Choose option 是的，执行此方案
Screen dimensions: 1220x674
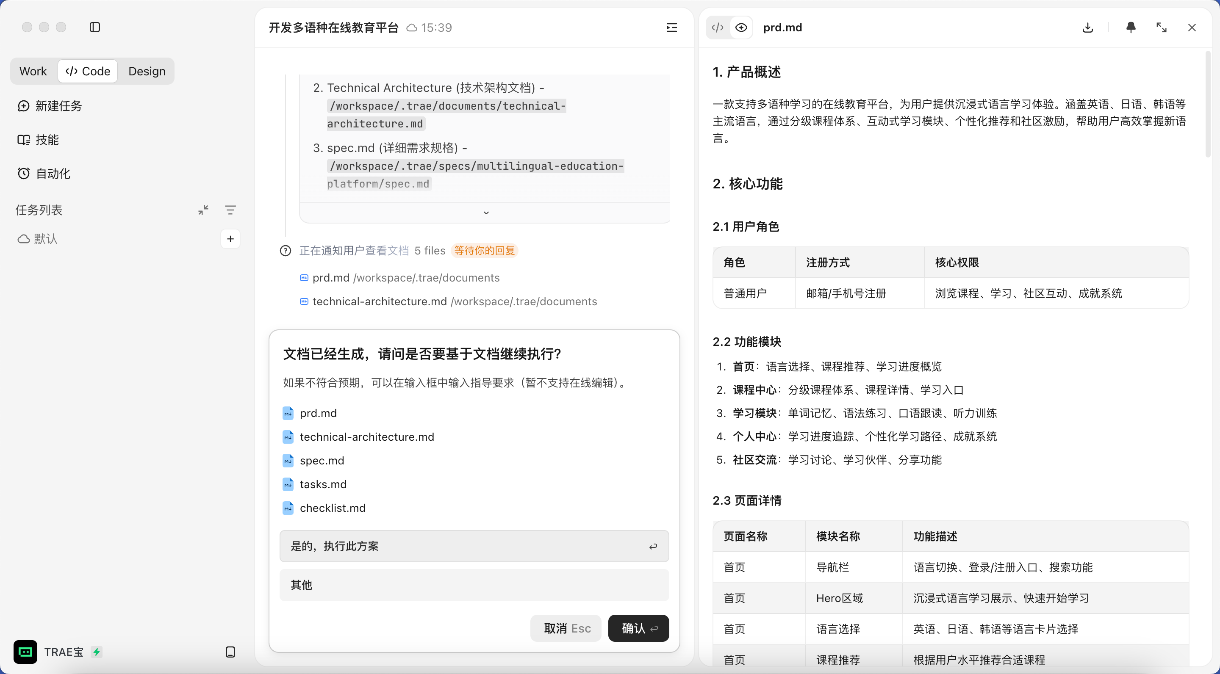tap(474, 546)
